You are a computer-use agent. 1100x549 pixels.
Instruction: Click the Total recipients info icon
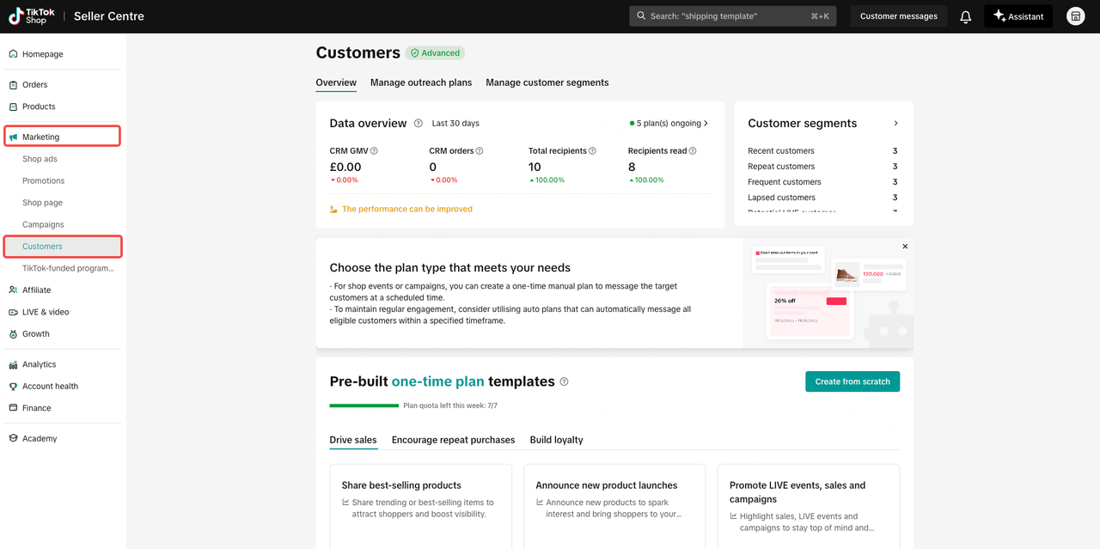pyautogui.click(x=593, y=151)
